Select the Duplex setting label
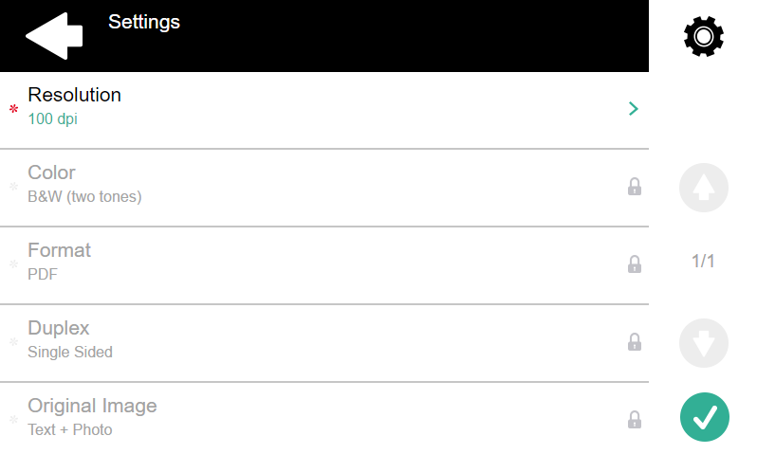The image size is (757, 454). 59,329
